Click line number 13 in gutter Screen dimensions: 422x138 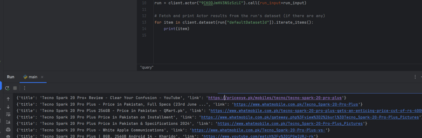[144, 22]
